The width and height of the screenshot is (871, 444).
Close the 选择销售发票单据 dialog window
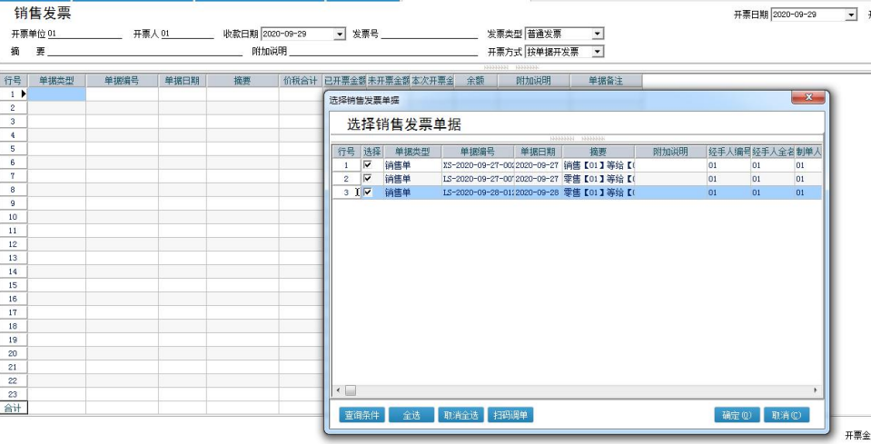coord(807,98)
